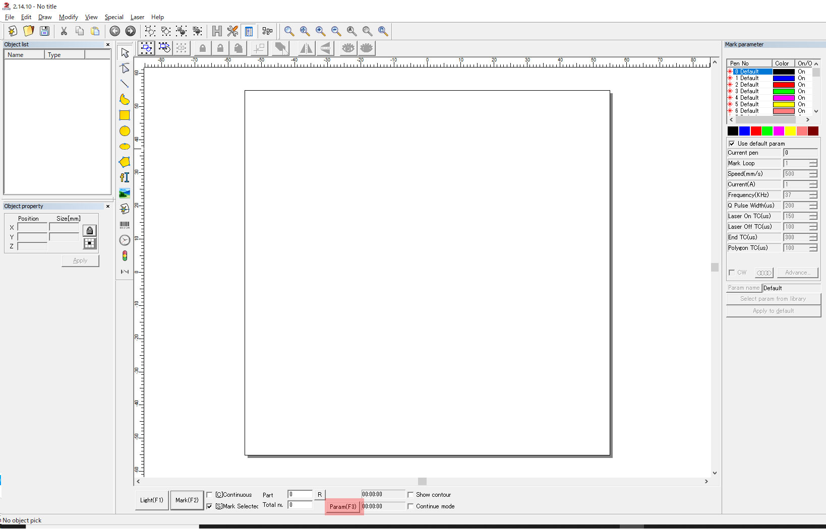Click the insert bitmap image tool

point(125,193)
